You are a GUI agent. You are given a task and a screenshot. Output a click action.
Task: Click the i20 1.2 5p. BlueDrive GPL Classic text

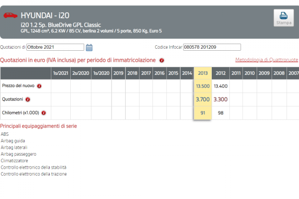click(61, 25)
